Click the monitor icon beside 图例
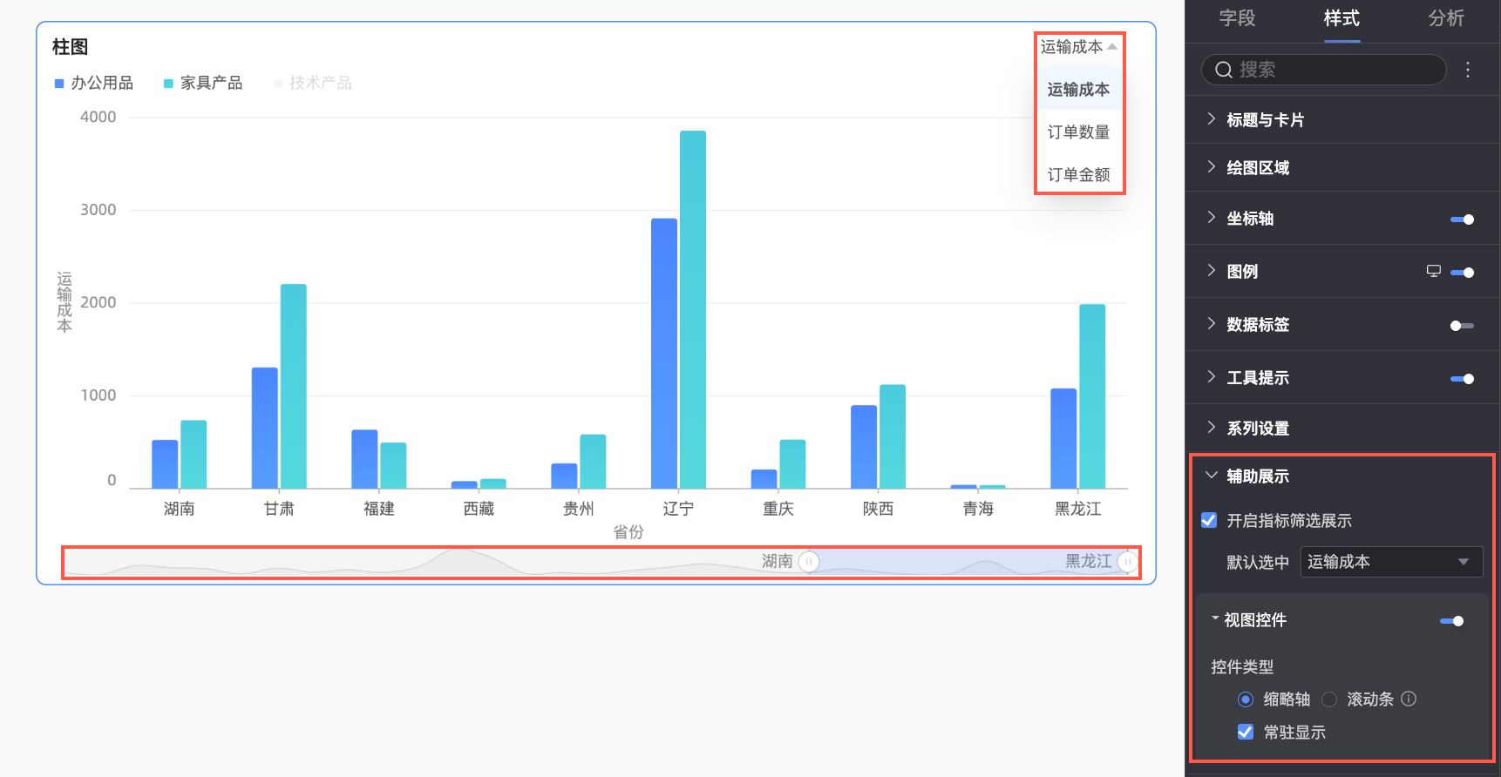This screenshot has height=777, width=1501. tap(1433, 271)
